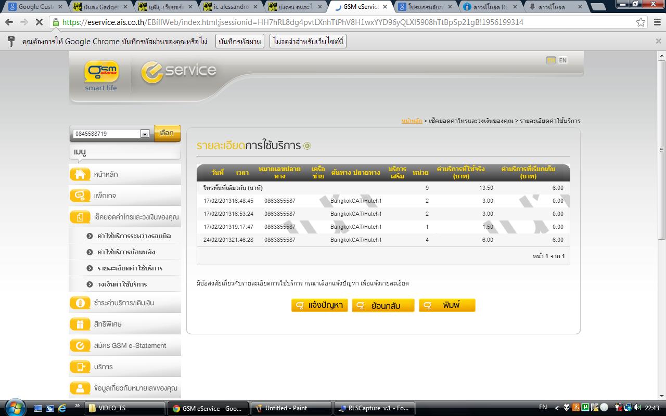Click the แพ็กเกจ package menu icon

tap(80, 196)
